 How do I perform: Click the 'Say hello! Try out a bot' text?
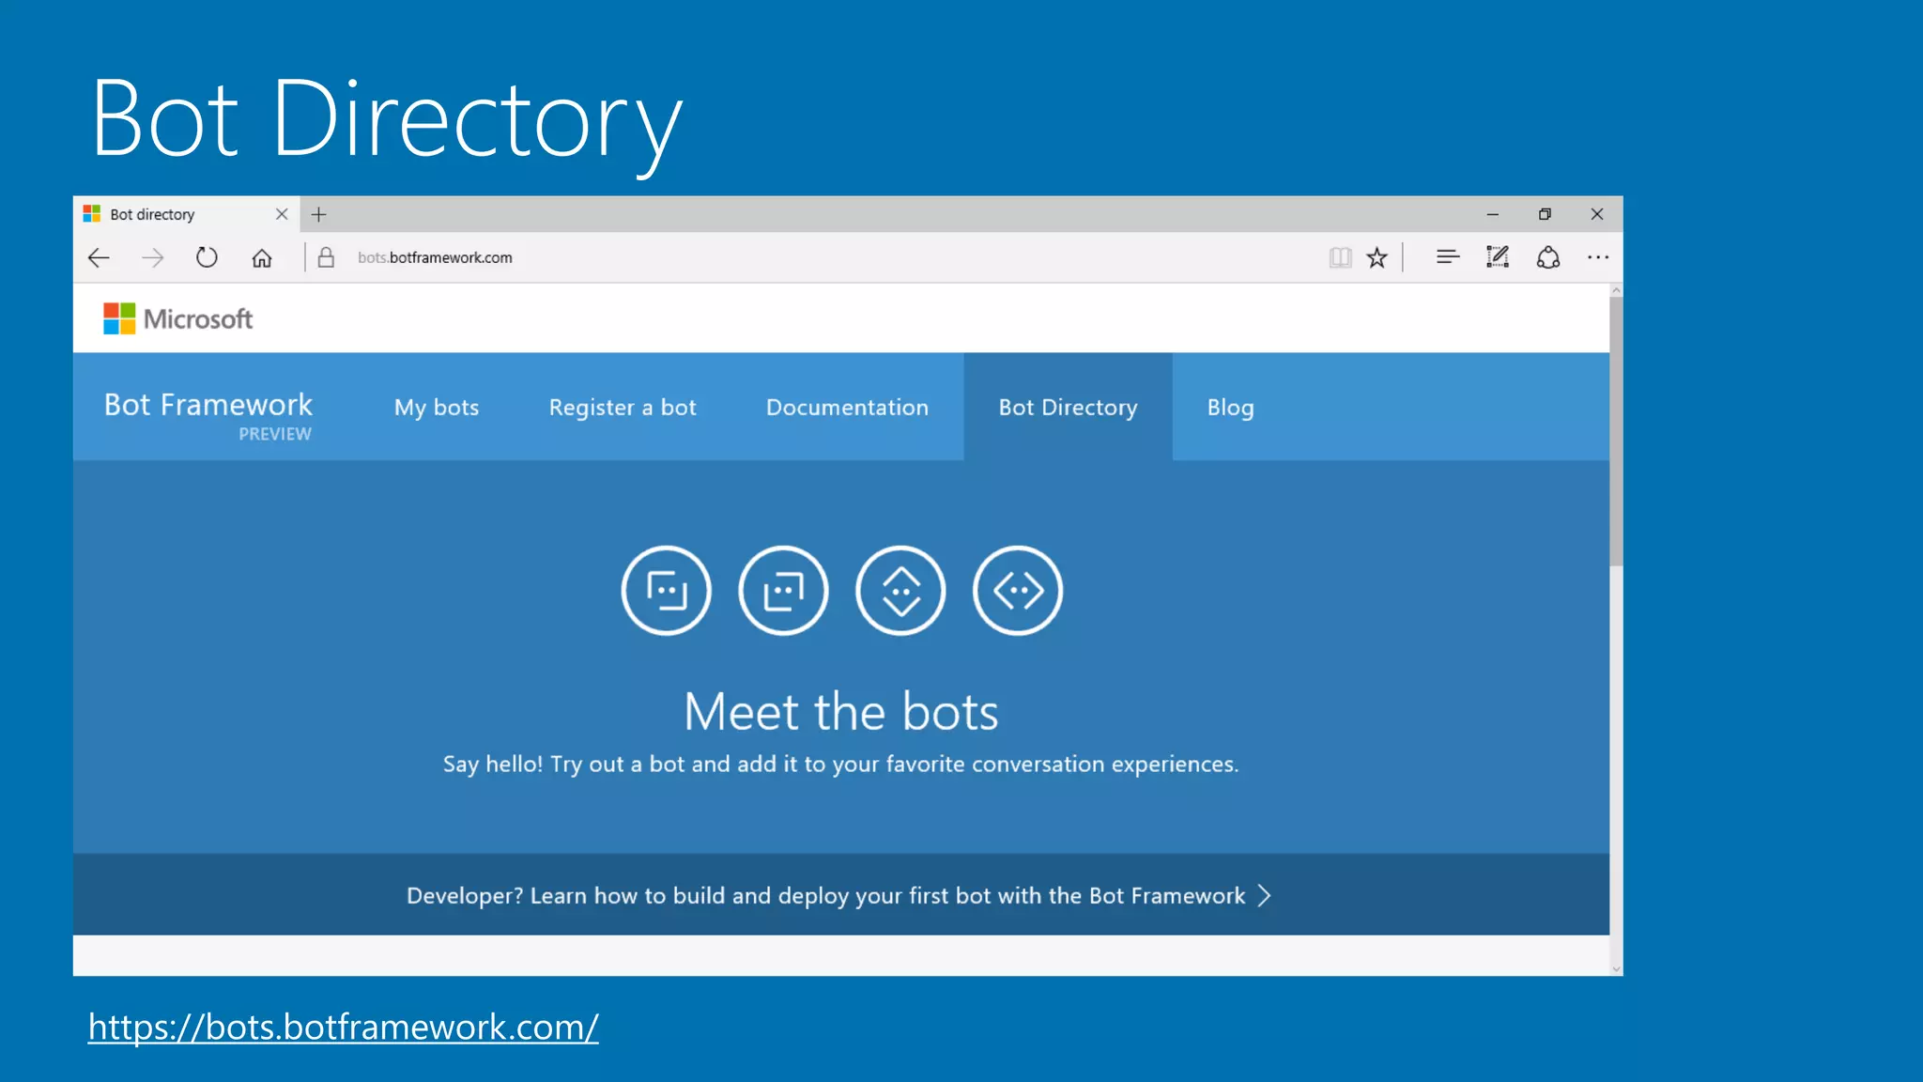click(x=841, y=765)
